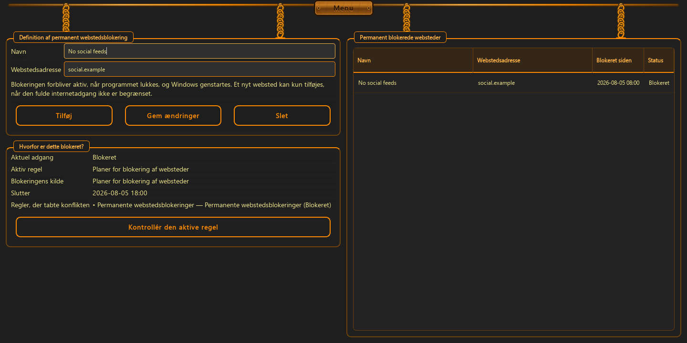The width and height of the screenshot is (687, 343).
Task: Click the Slutter value 2026-08-05 18:00
Action: pyautogui.click(x=120, y=193)
